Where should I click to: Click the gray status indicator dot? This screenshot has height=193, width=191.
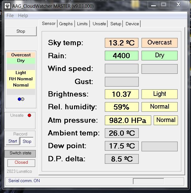pyautogui.click(x=23, y=99)
